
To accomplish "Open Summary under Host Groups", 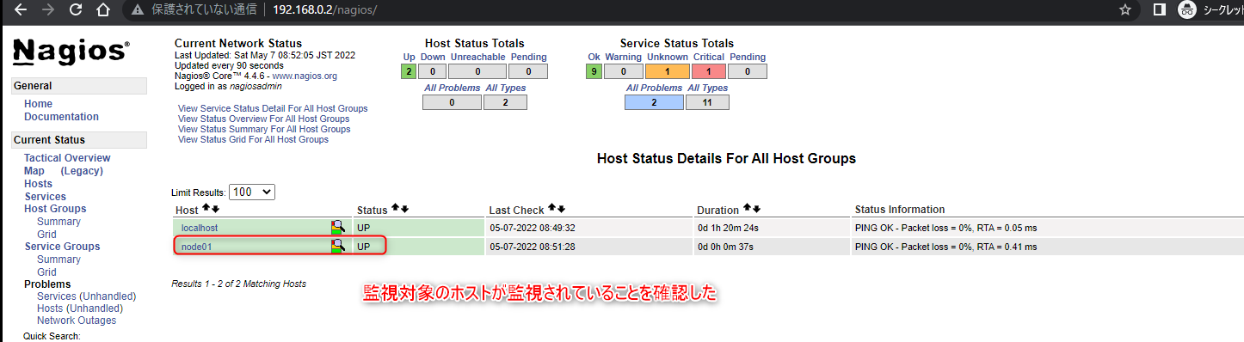I will point(59,222).
